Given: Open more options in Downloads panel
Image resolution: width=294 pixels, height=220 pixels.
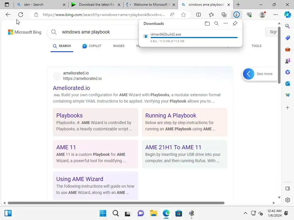Looking at the screenshot, I should coord(226,23).
